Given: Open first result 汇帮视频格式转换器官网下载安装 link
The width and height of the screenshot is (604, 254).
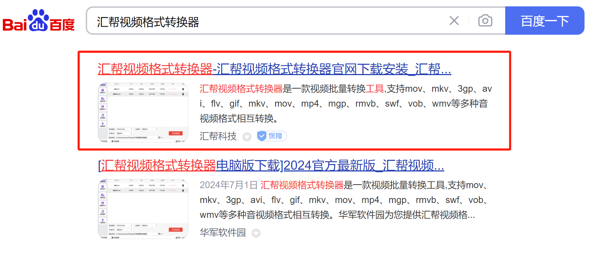Looking at the screenshot, I should pyautogui.click(x=274, y=69).
